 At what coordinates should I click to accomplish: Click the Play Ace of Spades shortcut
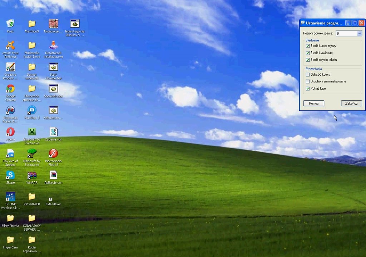pos(10,153)
